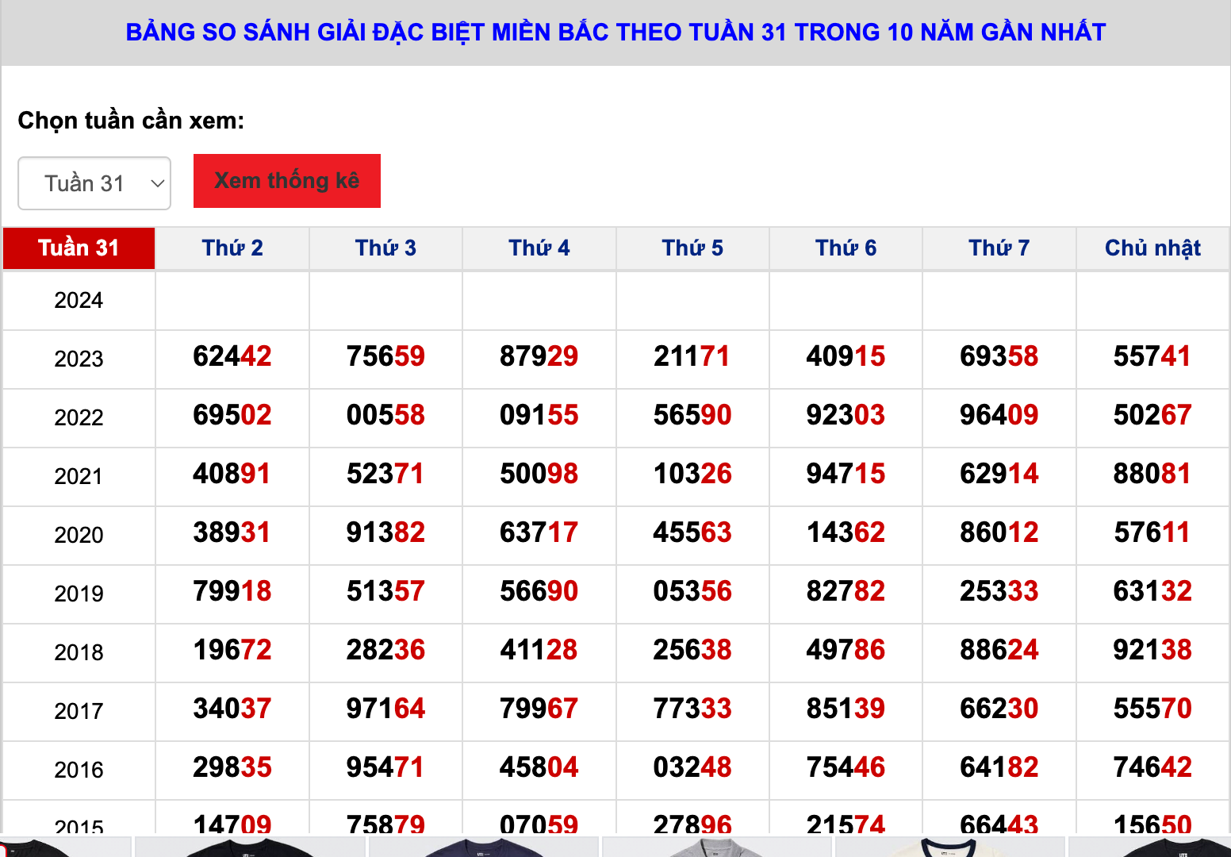Click result 34037 in the 2017 row
This screenshot has height=857, width=1231.
point(232,709)
